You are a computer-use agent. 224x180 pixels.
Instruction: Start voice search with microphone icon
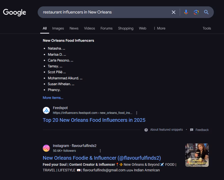point(186,12)
